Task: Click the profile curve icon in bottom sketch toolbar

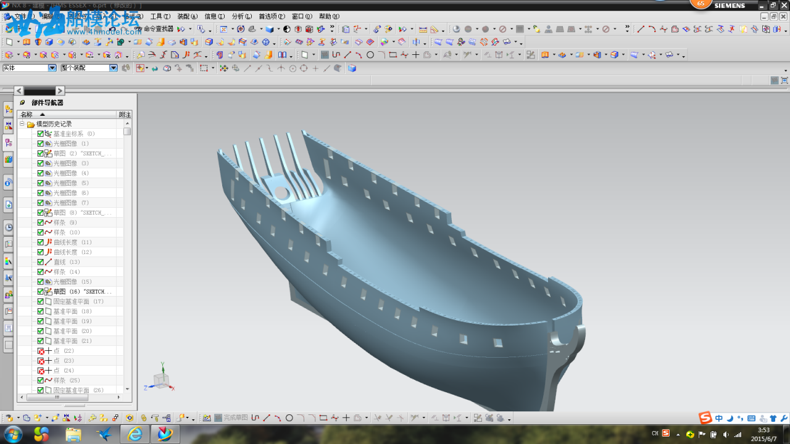Action: pos(255,418)
